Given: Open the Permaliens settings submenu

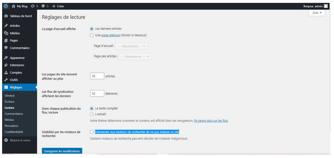Looking at the screenshot, I should 12,126.
